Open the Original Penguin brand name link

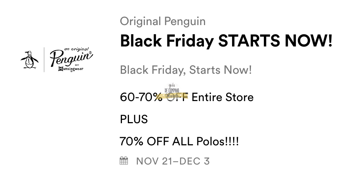(163, 21)
